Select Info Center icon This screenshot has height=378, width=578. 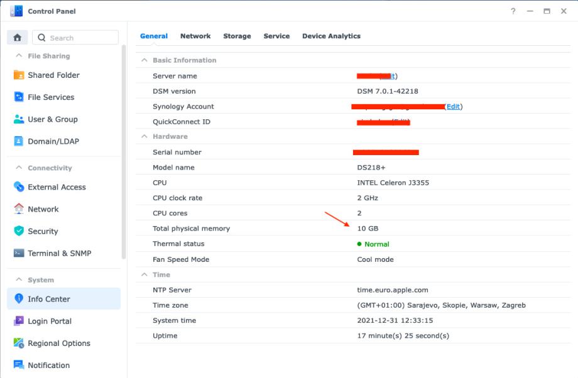pos(18,298)
